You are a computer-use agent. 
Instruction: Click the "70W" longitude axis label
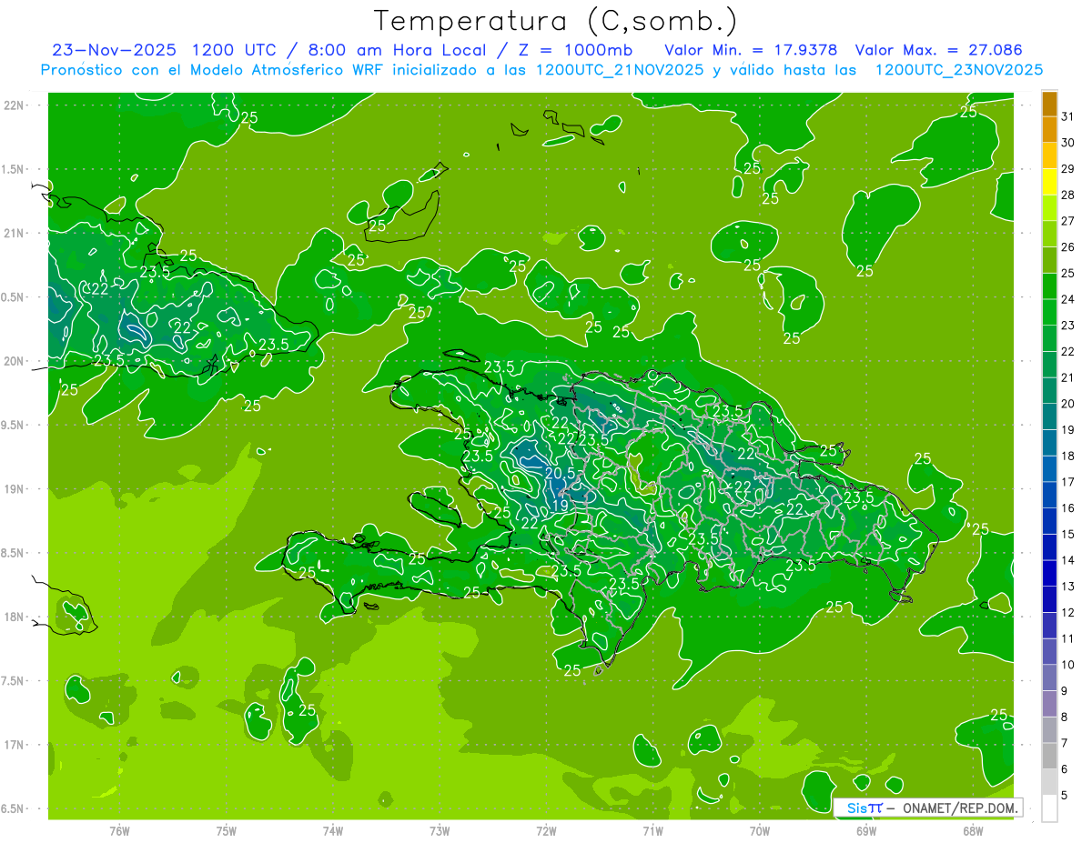pos(760,830)
